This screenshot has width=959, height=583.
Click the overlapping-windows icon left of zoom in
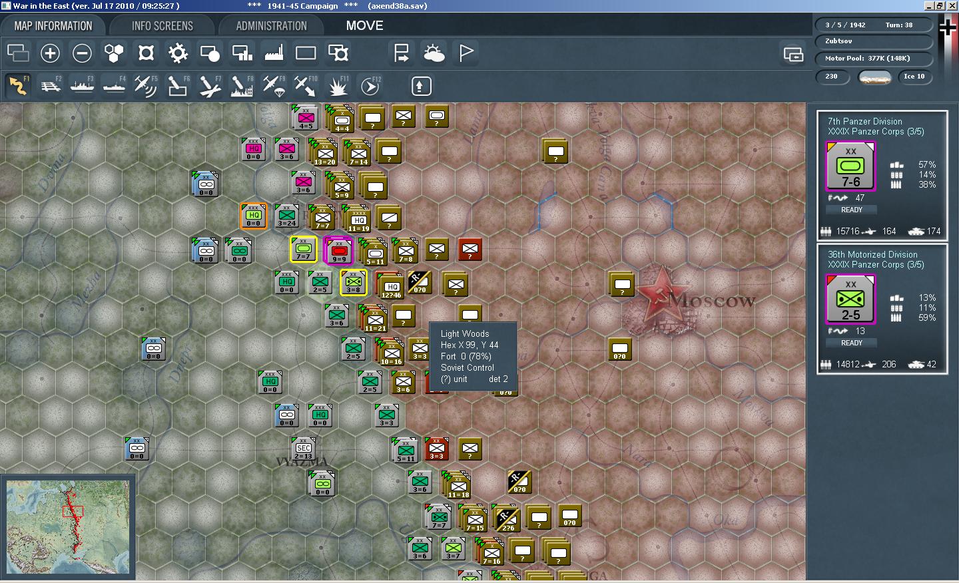18,53
